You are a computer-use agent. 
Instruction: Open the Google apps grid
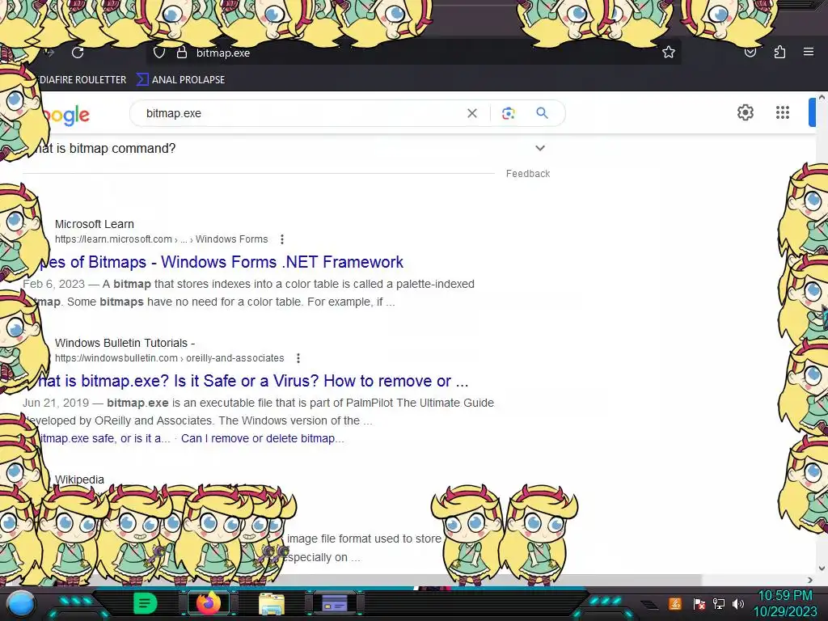(x=783, y=112)
